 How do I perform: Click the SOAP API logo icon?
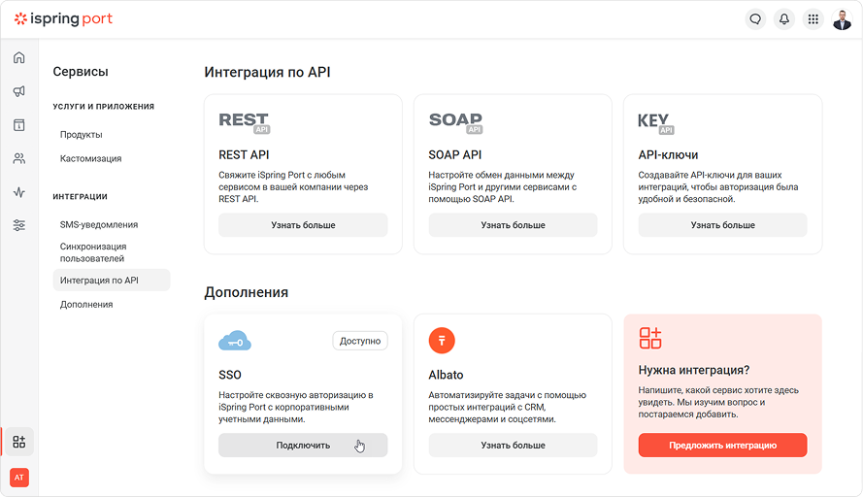coord(455,122)
